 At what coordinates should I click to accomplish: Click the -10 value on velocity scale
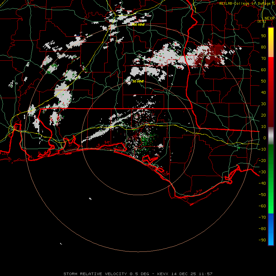pyautogui.click(x=262, y=149)
